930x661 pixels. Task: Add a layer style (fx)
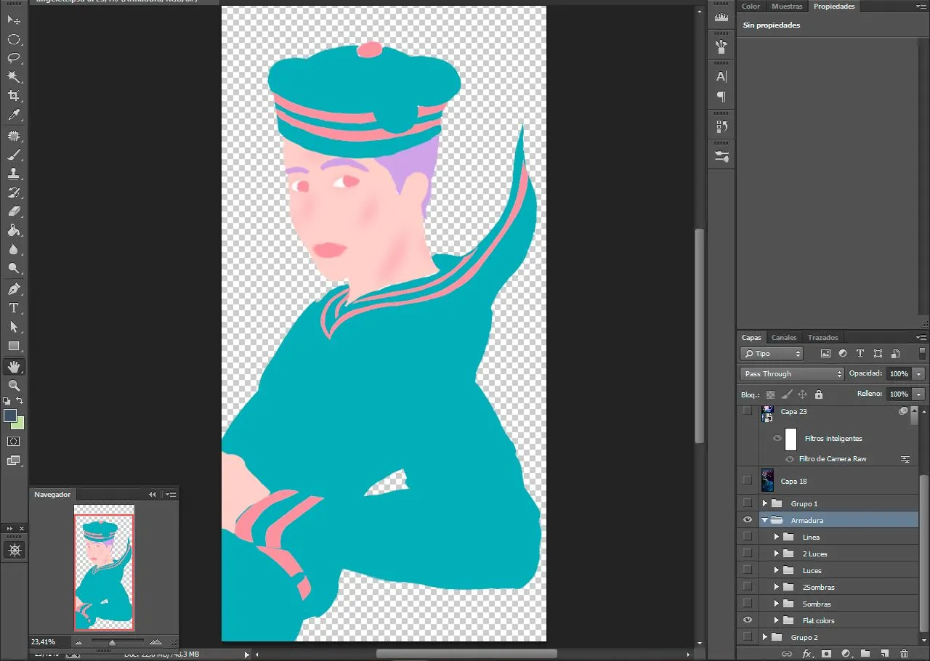806,654
